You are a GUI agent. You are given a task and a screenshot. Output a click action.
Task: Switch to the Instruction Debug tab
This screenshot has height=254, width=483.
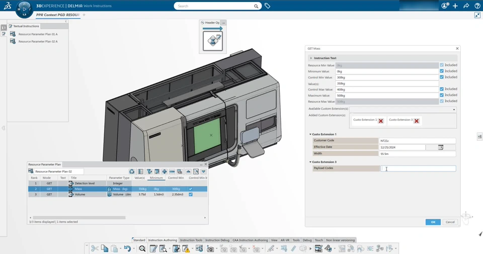(217, 240)
